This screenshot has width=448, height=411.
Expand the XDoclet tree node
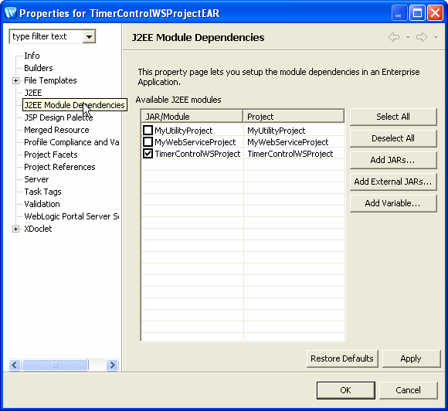15,229
